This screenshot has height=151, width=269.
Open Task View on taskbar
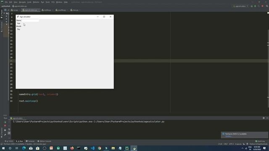[x=17, y=148]
